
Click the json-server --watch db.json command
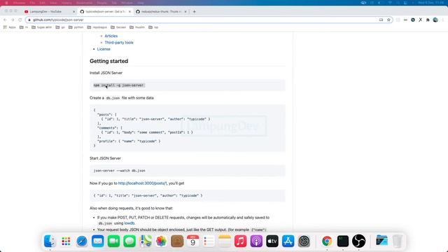[120, 171]
